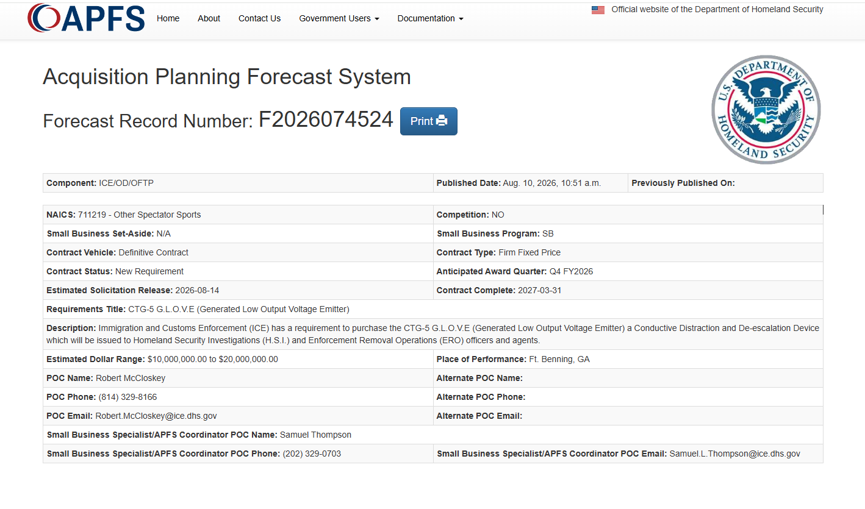The height and width of the screenshot is (509, 865).
Task: Click the Acquisition Planning Forecast System heading
Action: (227, 77)
